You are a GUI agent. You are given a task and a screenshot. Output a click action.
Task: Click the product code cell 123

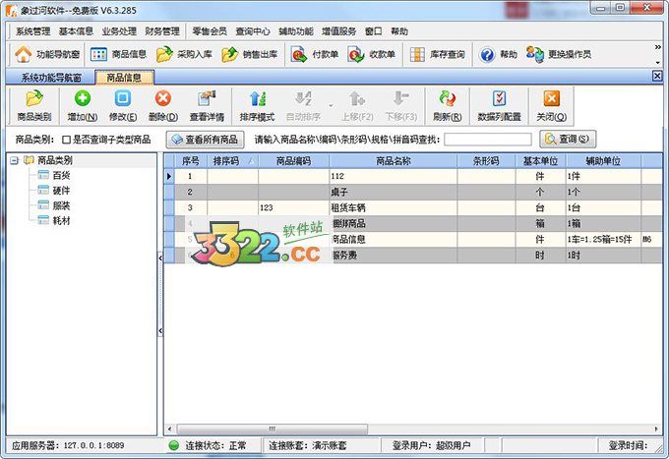coord(293,207)
